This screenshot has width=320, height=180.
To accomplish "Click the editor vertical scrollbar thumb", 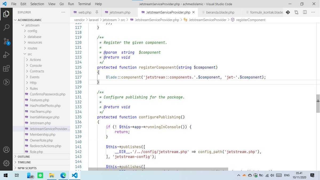I will [318, 104].
